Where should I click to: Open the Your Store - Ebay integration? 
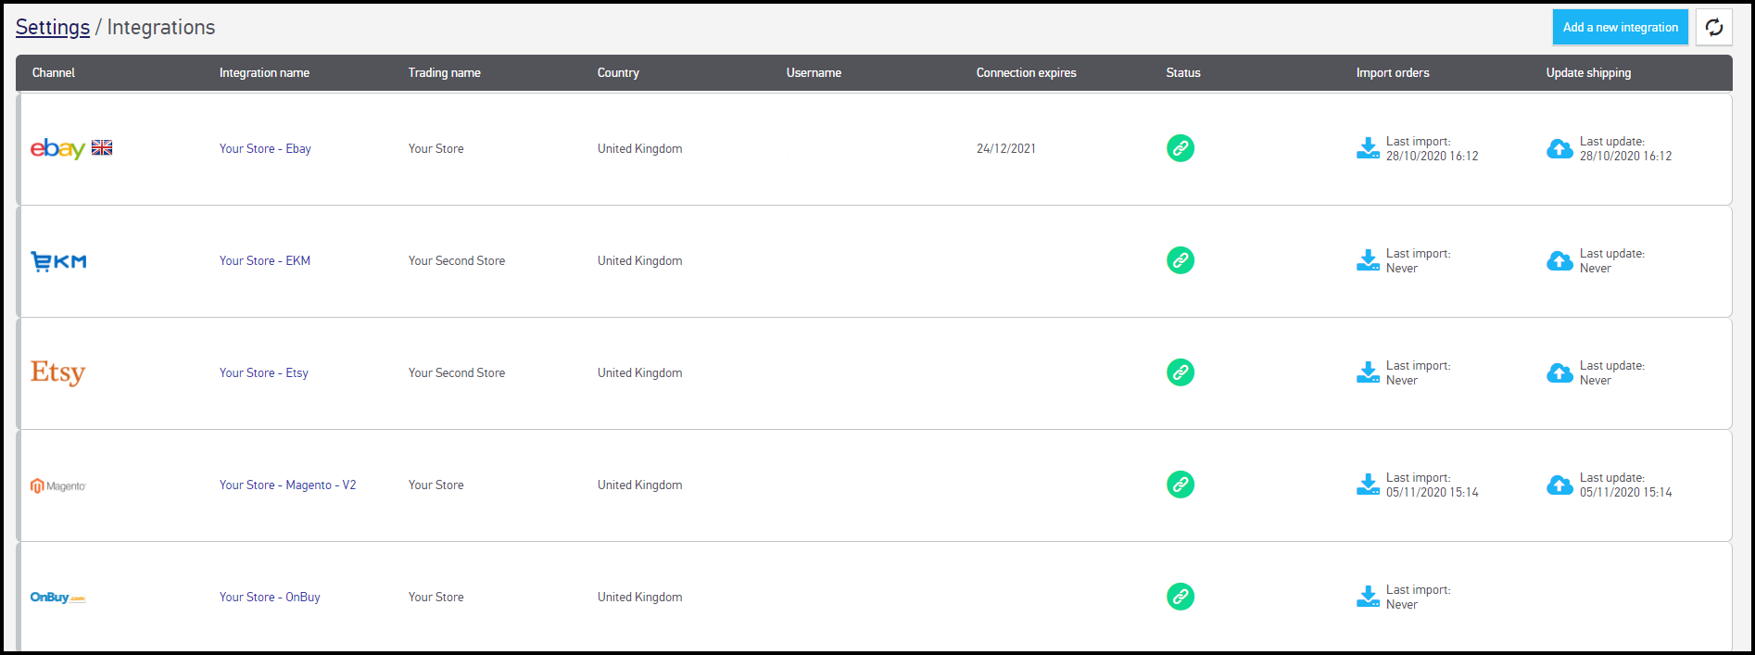265,148
